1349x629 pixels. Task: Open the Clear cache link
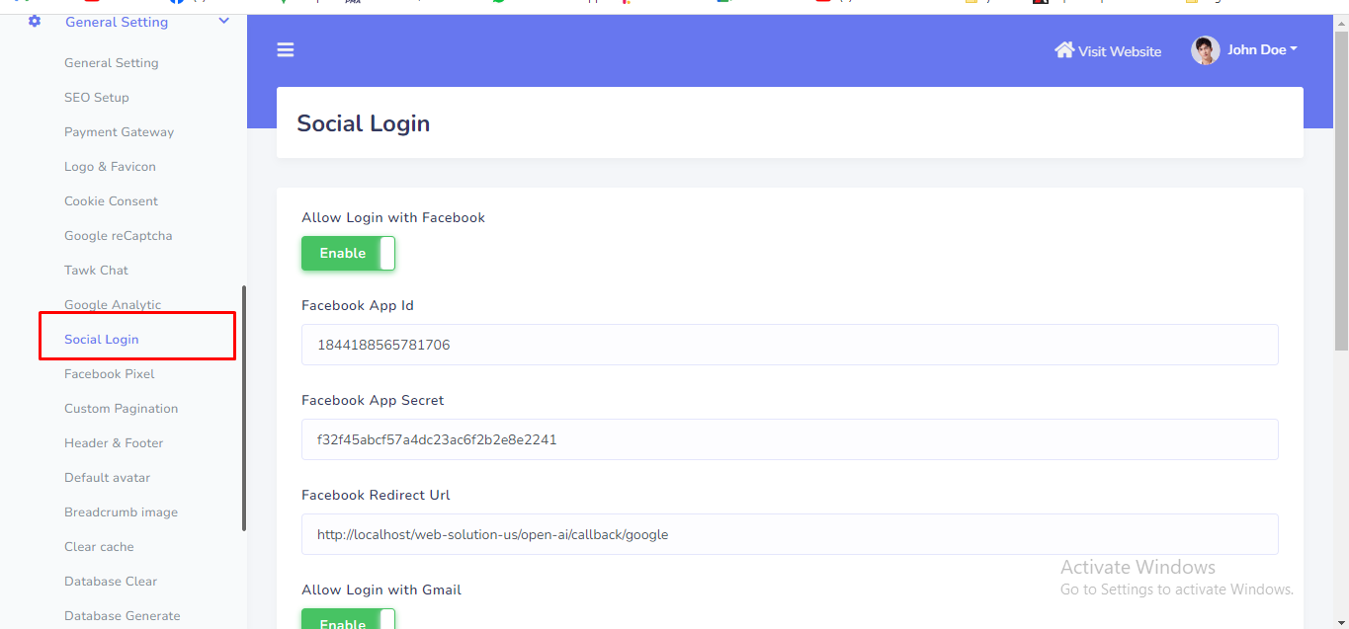click(x=99, y=547)
